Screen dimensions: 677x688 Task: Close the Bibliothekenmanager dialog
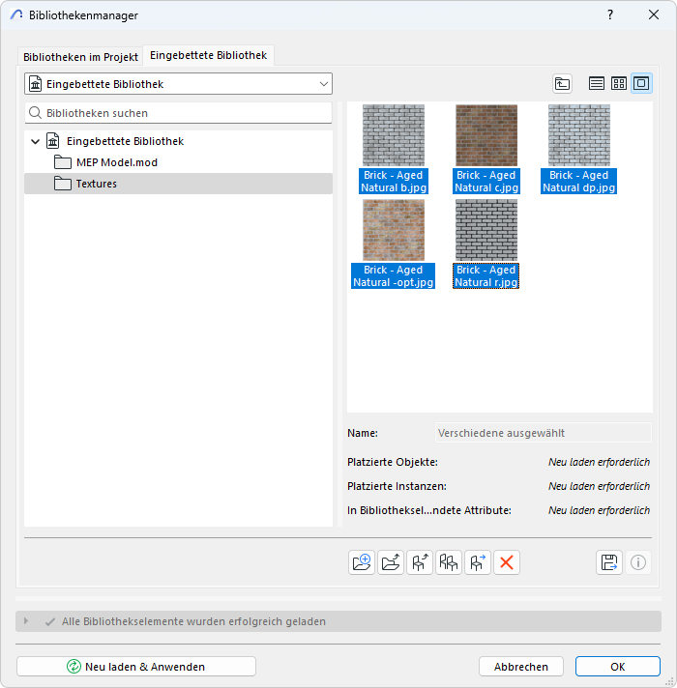coord(654,14)
